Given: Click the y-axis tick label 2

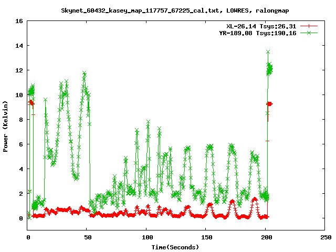Looking at the screenshot, I should tap(21, 194).
